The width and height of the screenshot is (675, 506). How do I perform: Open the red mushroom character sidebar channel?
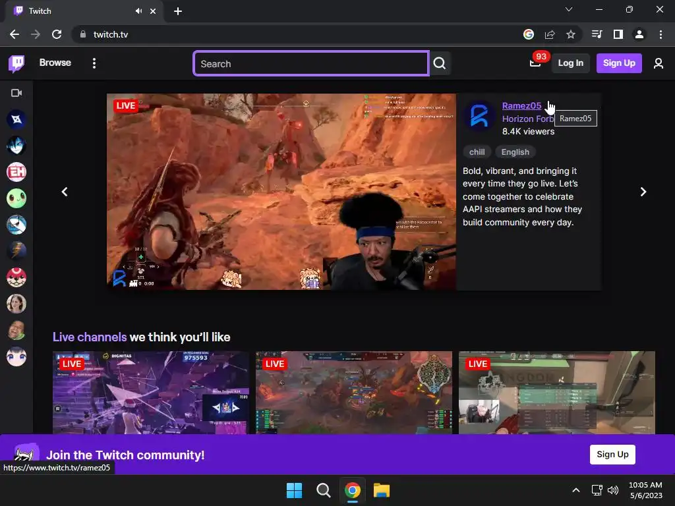[16, 277]
